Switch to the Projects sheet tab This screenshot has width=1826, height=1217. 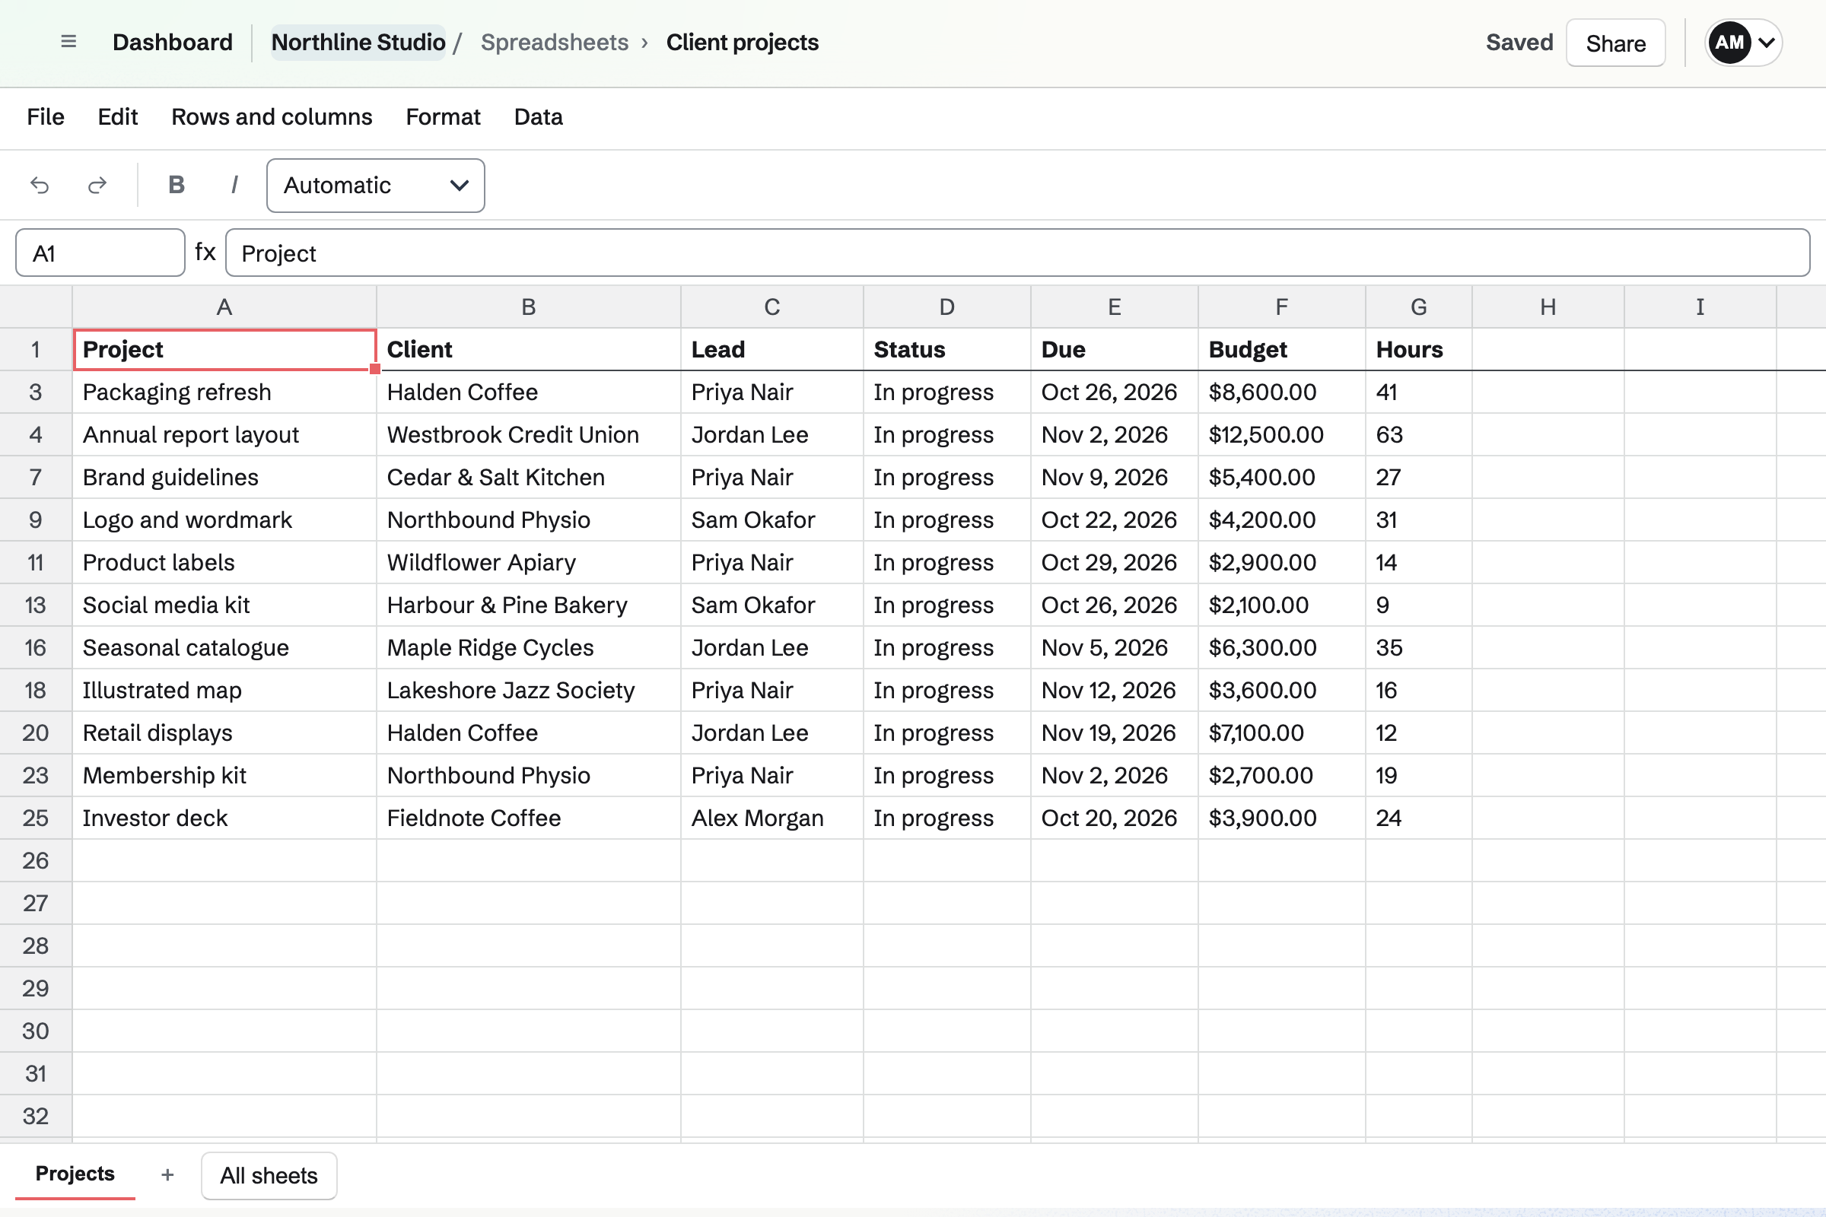[75, 1174]
